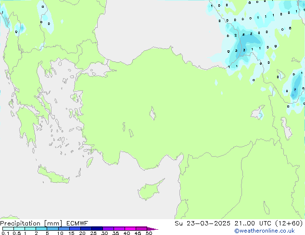Select the 30–35 mm purple legend swatch
Image resolution: width=305 pixels, height=235 pixels.
tap(108, 229)
